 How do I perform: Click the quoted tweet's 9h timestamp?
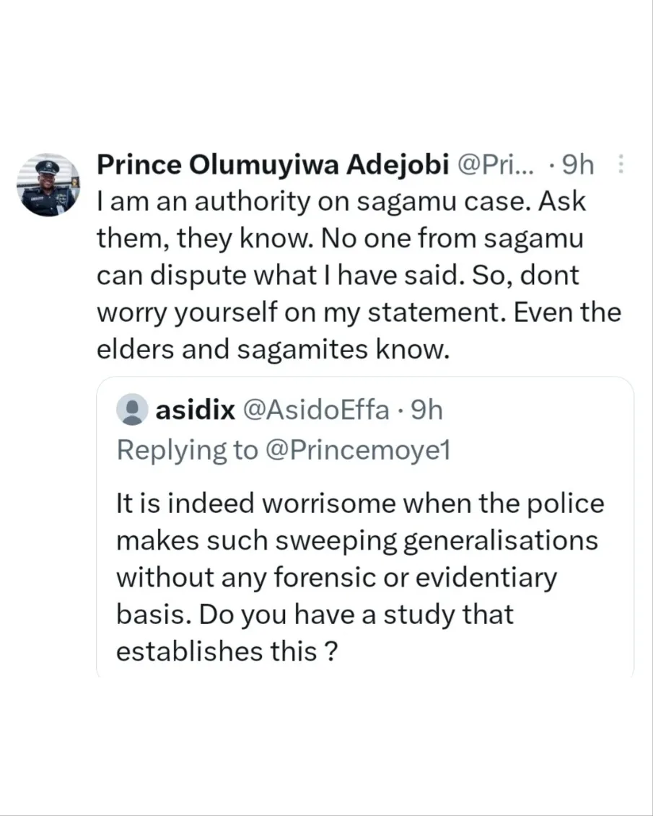tap(426, 411)
